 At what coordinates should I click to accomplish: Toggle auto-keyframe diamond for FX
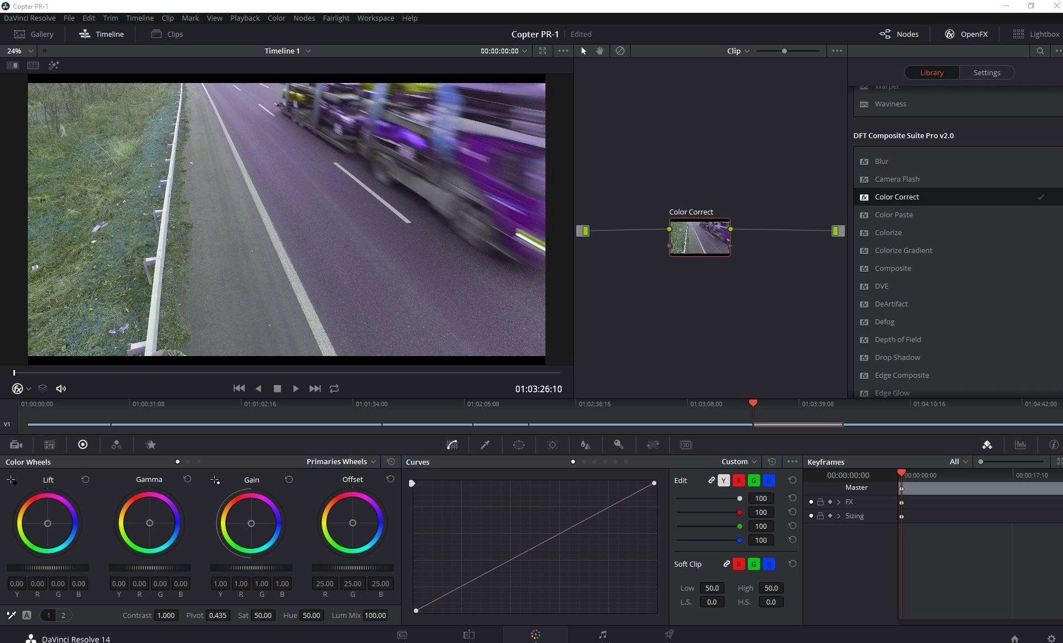tap(830, 502)
